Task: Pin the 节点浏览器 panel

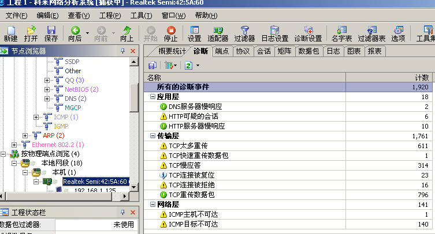Action: pos(123,51)
